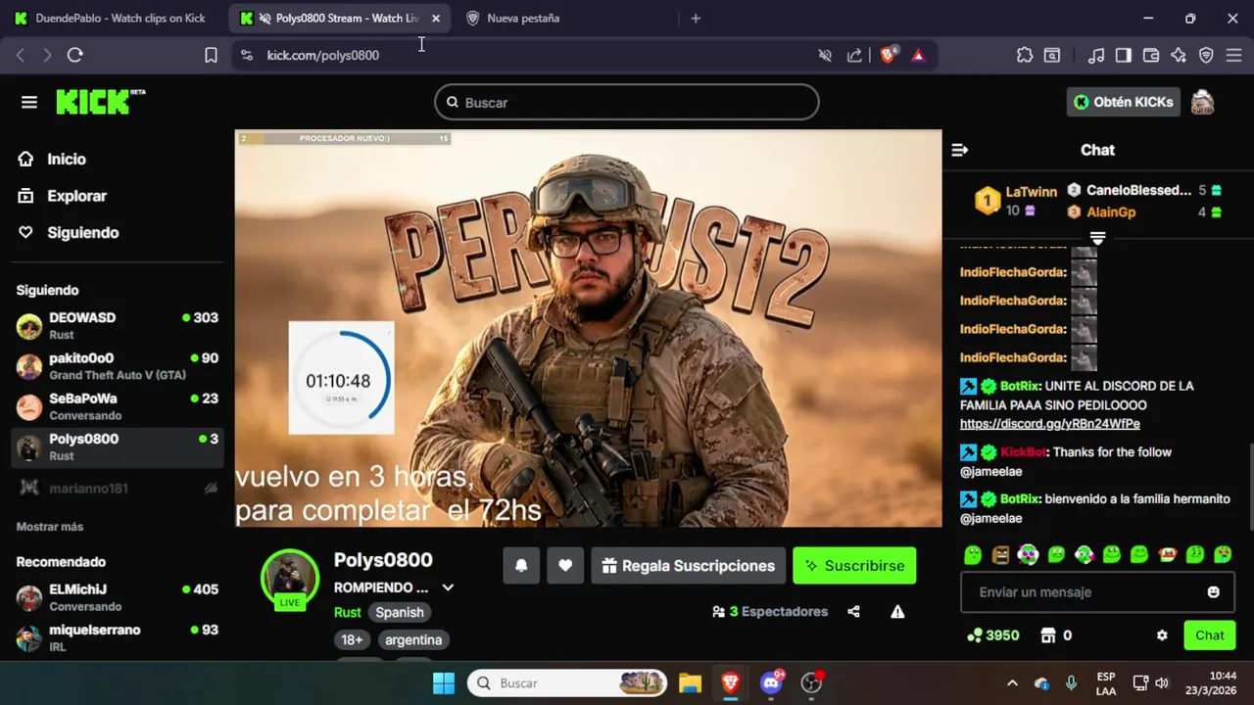This screenshot has height=705, width=1254.
Task: Open the user profile avatar menu
Action: [1202, 102]
